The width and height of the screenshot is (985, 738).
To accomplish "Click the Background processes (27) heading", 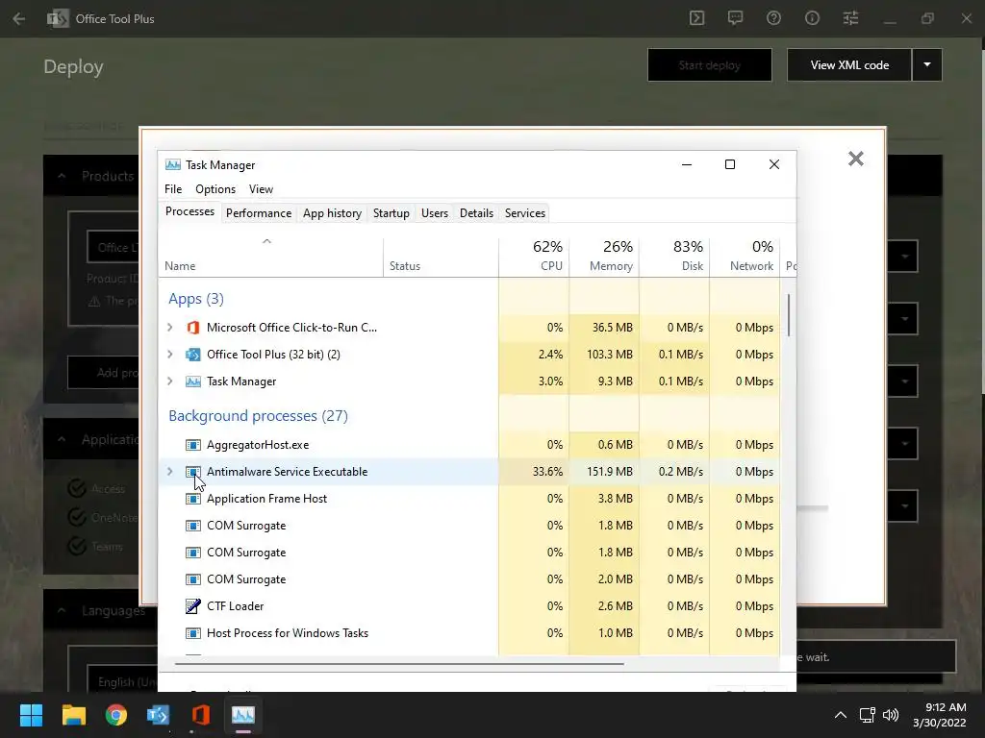I will 258,416.
